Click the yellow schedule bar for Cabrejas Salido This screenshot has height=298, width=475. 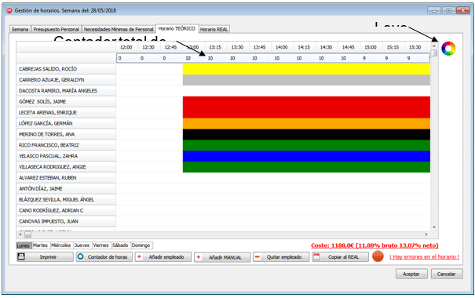pos(306,69)
